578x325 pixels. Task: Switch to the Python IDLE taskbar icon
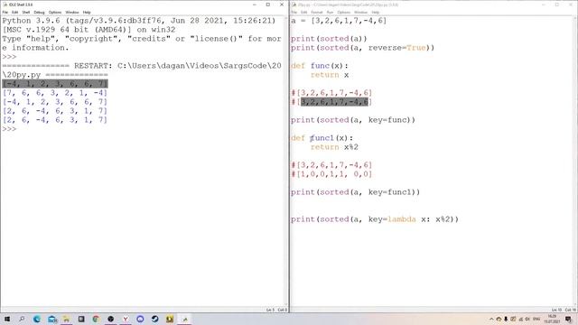click(184, 319)
